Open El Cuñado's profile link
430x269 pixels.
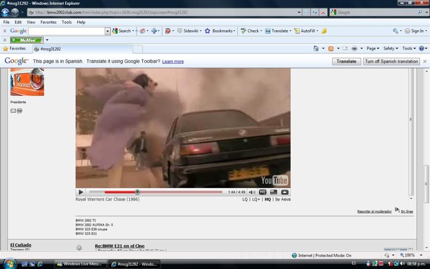coord(21,245)
